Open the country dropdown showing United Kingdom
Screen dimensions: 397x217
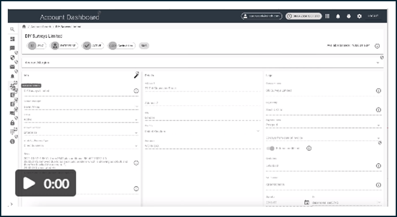[202, 131]
